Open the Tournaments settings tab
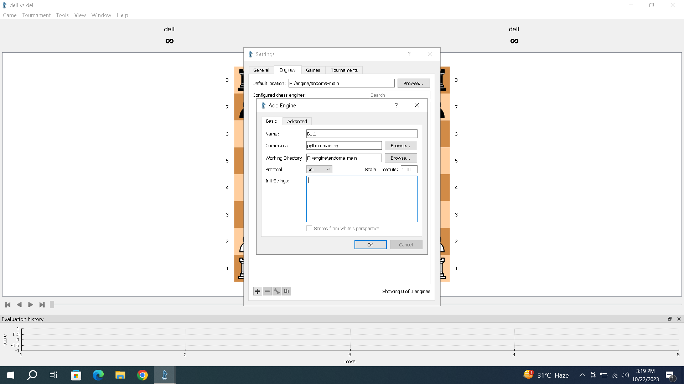 [x=344, y=70]
